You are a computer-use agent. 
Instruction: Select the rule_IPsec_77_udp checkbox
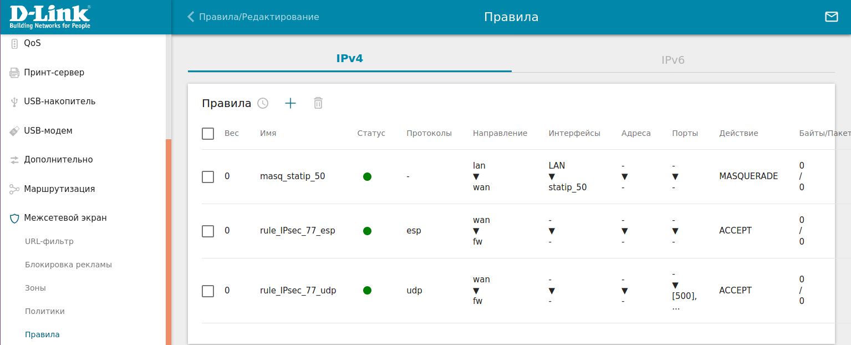(208, 291)
